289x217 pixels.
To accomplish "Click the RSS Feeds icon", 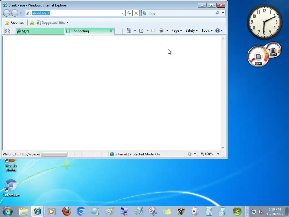I will [x=141, y=31].
